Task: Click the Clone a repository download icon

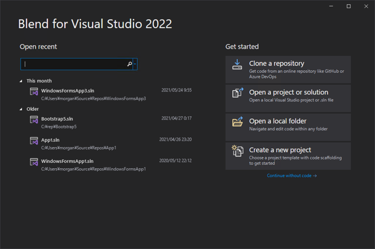Action: (237, 64)
